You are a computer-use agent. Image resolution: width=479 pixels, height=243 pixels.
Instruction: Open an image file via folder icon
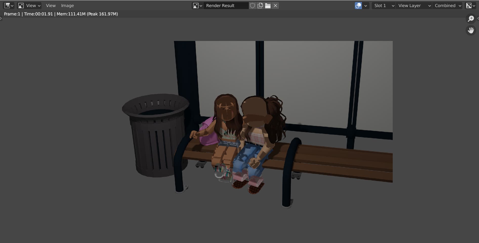(x=268, y=6)
